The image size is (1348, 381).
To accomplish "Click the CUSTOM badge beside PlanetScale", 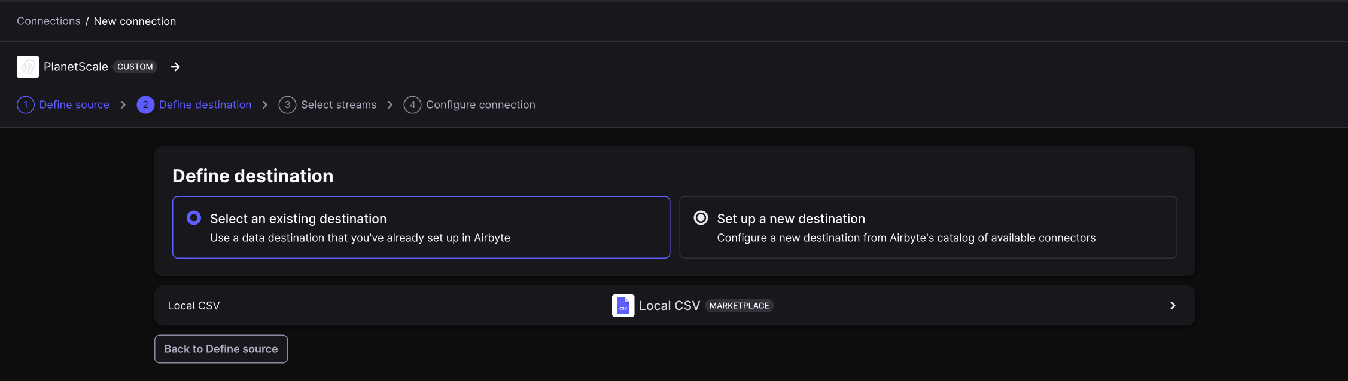I will (x=135, y=67).
